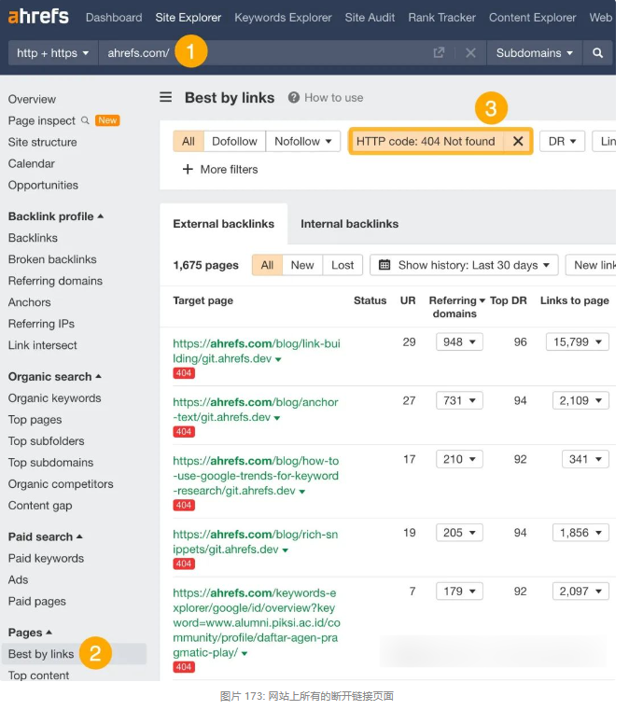The width and height of the screenshot is (629, 710).
Task: Open the rich-snippets target page URL
Action: coord(256,541)
